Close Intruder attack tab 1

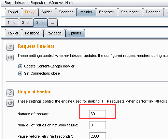[x=14, y=23]
